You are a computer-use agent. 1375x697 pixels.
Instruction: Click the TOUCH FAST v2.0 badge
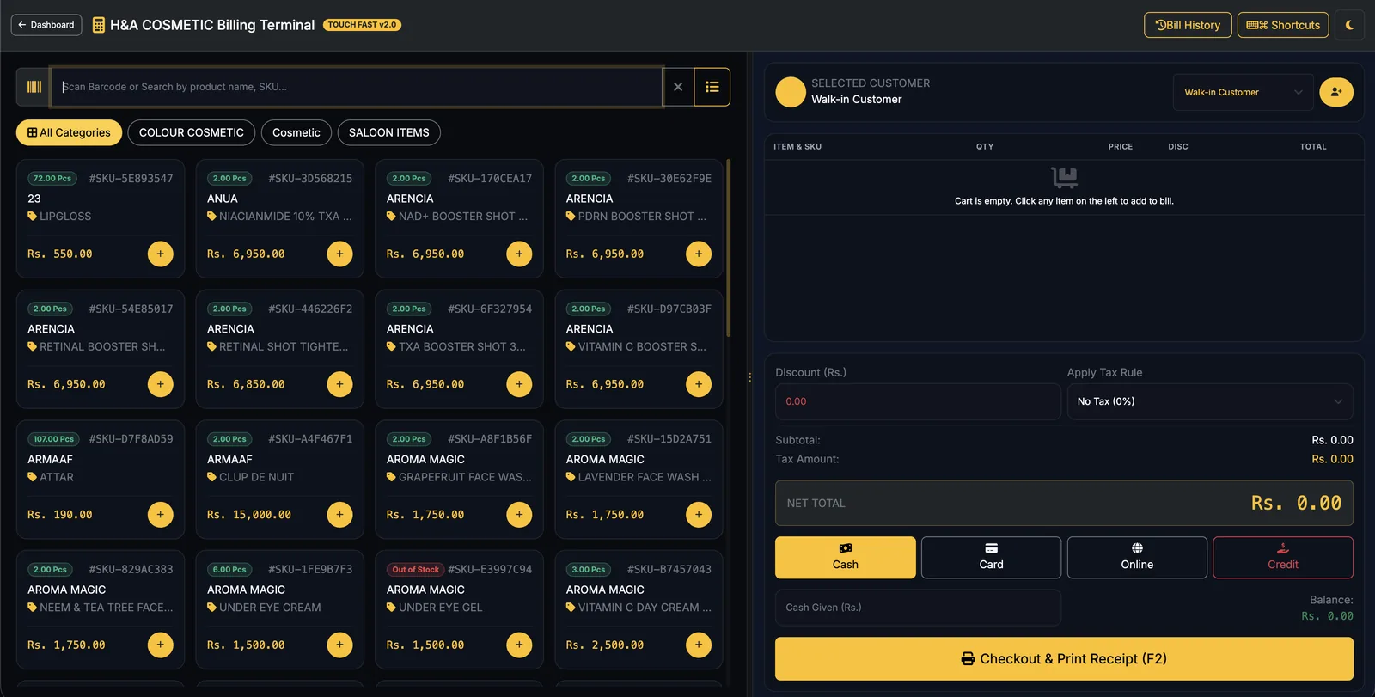click(362, 25)
